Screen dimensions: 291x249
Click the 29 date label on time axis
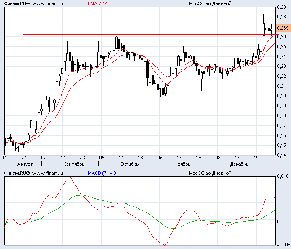click(x=257, y=158)
